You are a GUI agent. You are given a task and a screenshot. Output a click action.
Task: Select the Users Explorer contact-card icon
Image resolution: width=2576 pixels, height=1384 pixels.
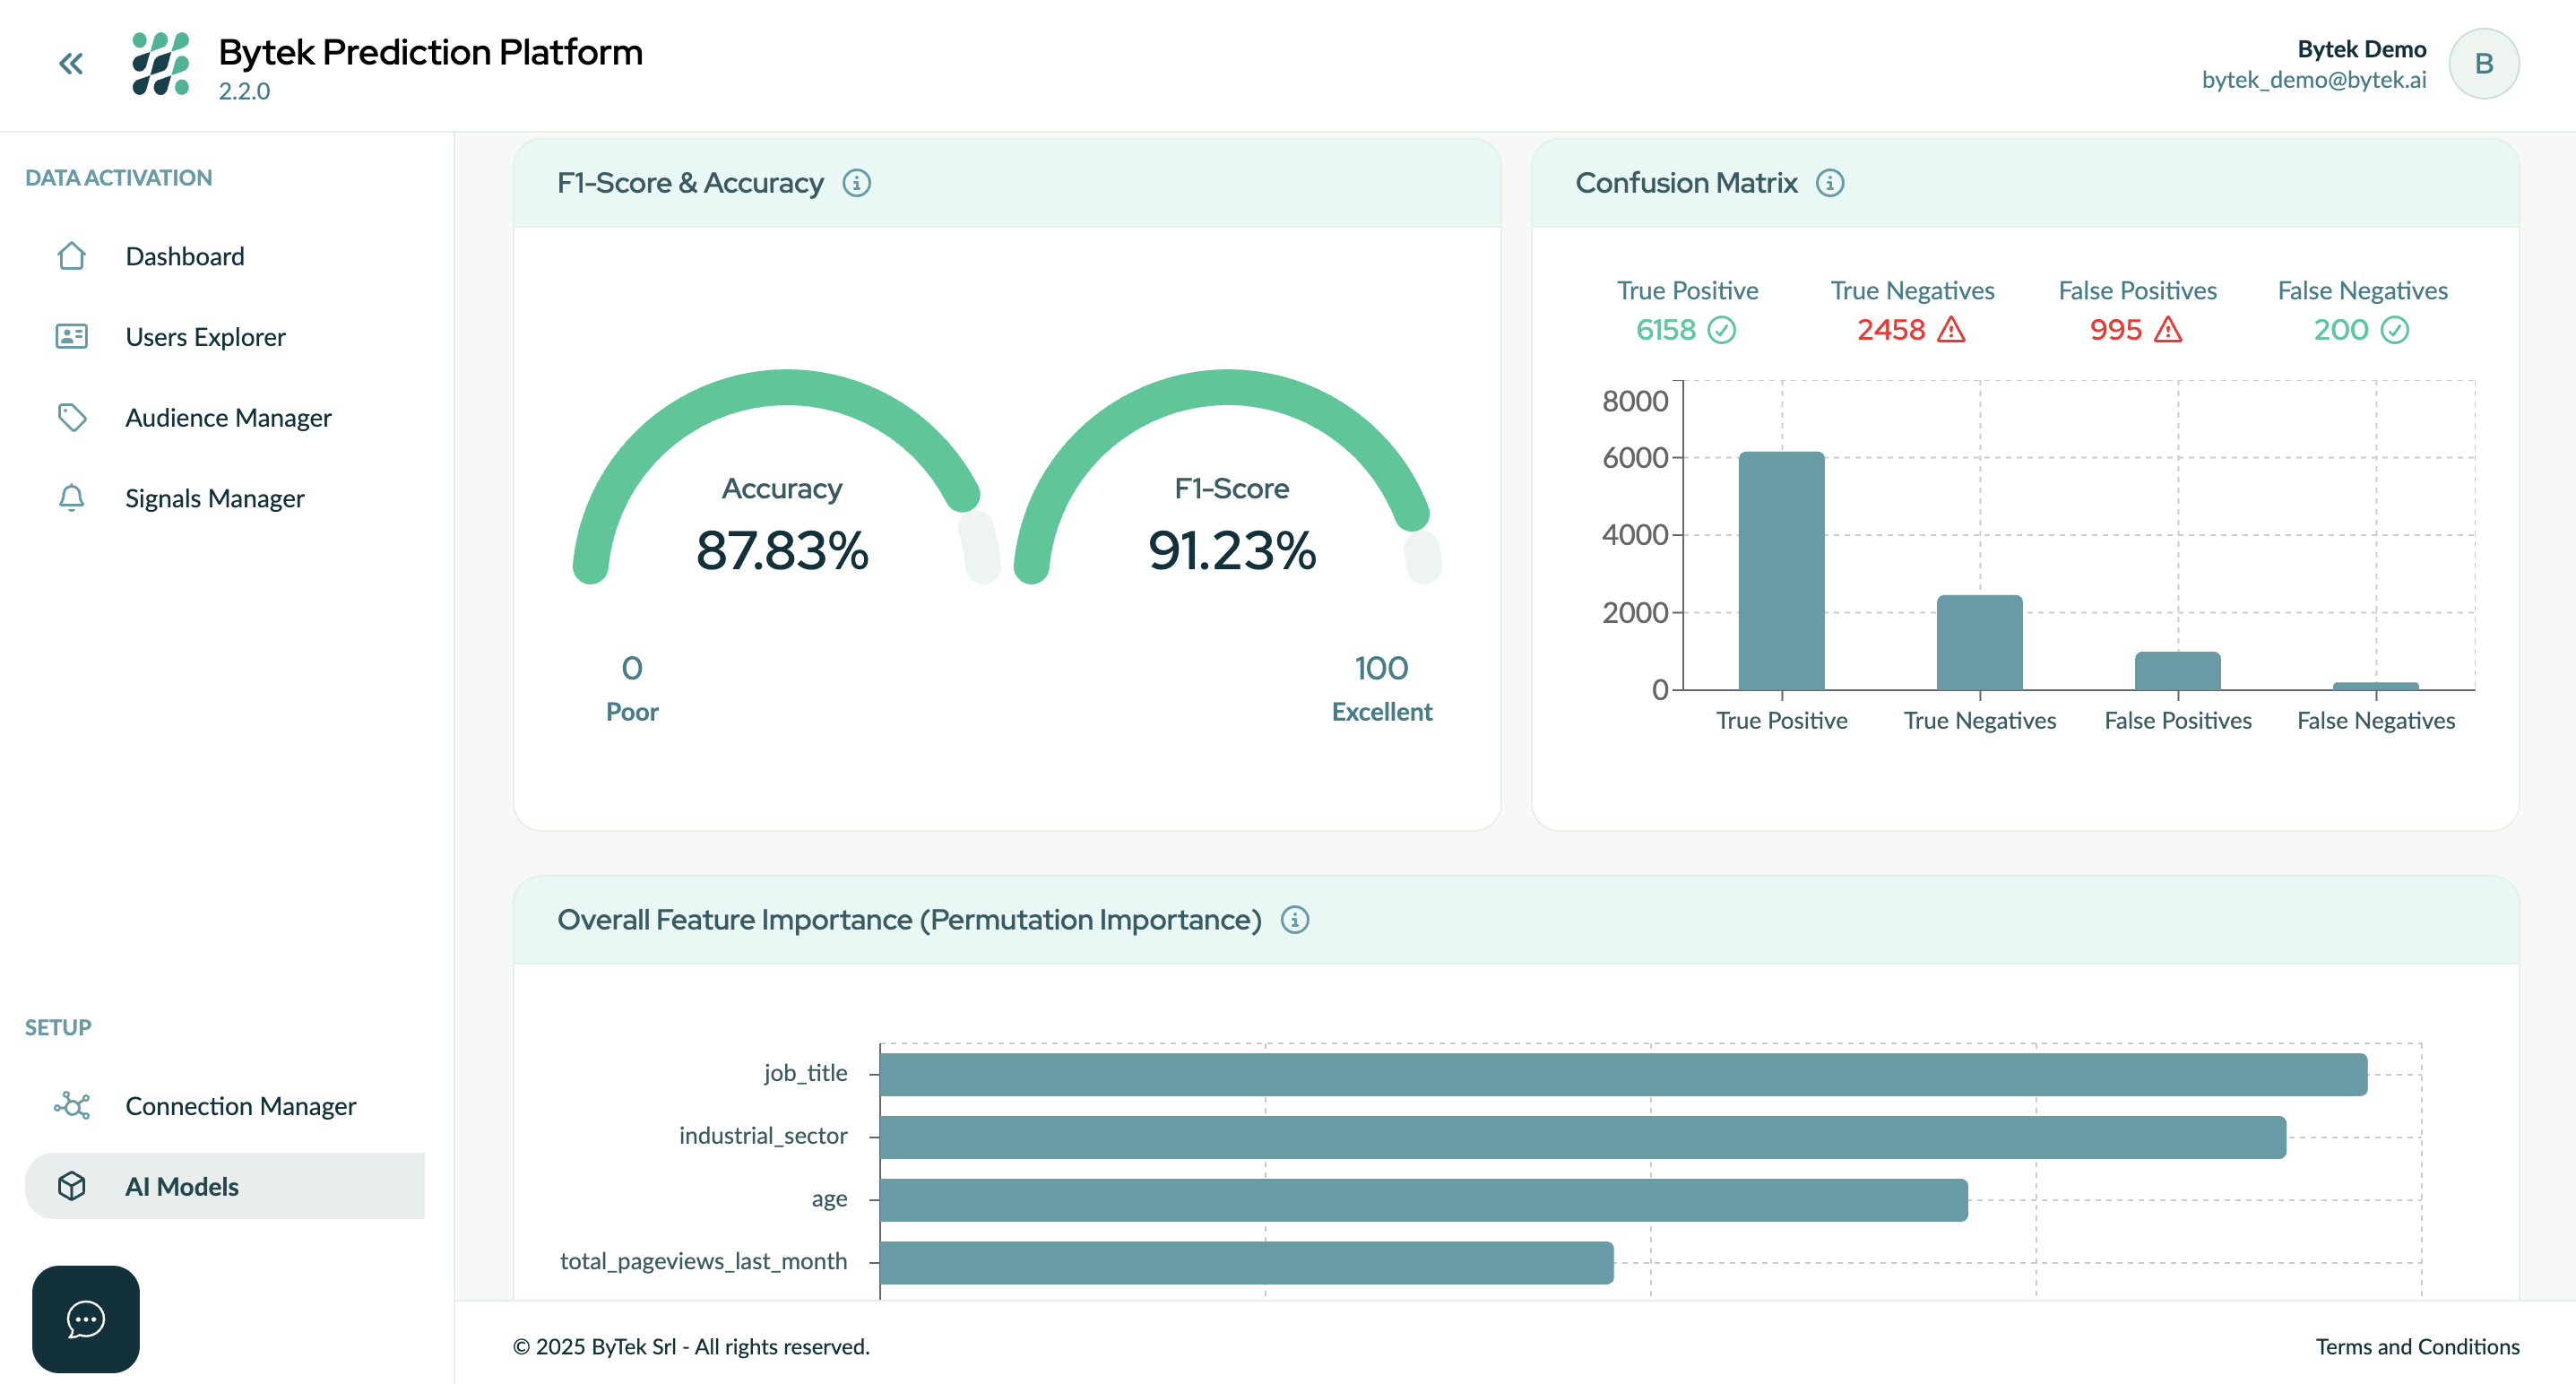pyautogui.click(x=71, y=337)
